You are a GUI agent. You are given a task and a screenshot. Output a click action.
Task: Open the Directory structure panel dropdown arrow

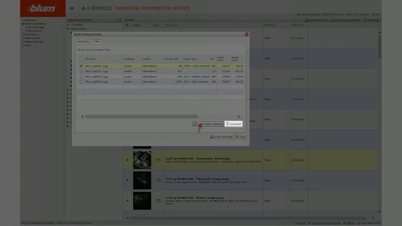click(119, 20)
